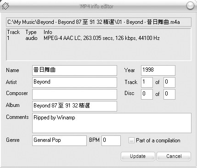Screen dimensions: 197x168
Task: Click the Track total field after 'of'
Action: coord(169,82)
